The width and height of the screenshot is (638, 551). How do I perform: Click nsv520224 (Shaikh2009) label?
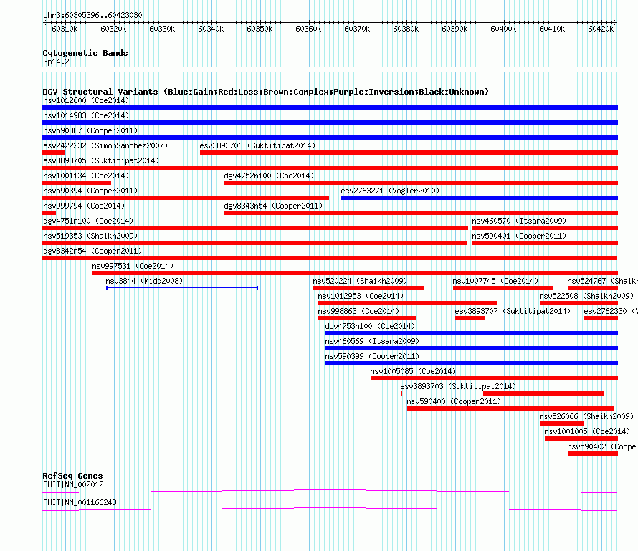coord(360,281)
